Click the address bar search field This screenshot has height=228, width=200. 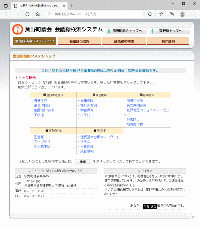[94, 14]
